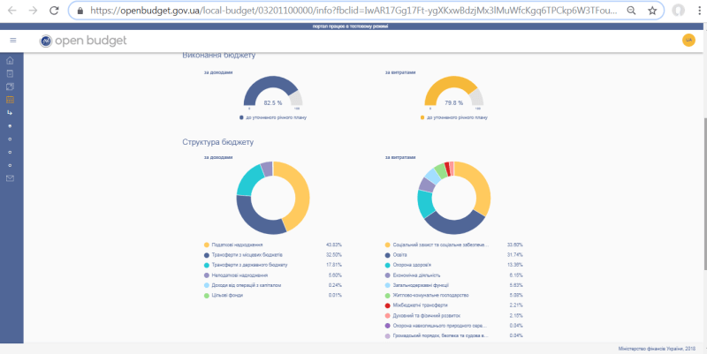Open the hamburger menu in the header
This screenshot has height=354, width=707.
click(x=12, y=41)
